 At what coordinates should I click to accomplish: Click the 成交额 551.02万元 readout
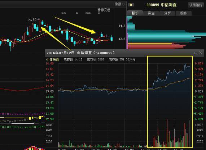(x=122, y=60)
